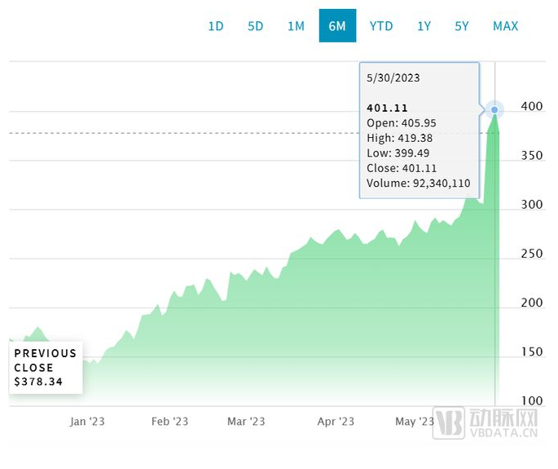Show the 1M price history

[296, 26]
